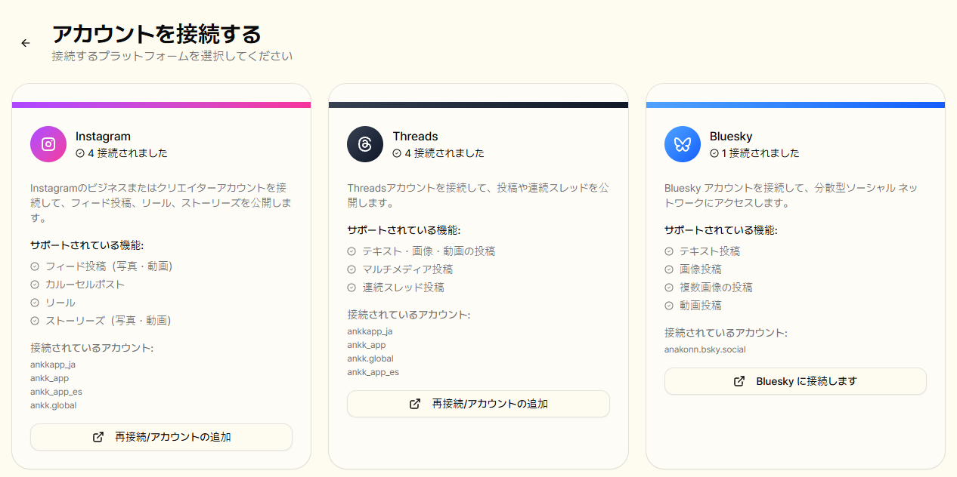Image resolution: width=957 pixels, height=477 pixels.
Task: Click the external-link icon in Instagram's 再接続 button
Action: pyautogui.click(x=98, y=437)
